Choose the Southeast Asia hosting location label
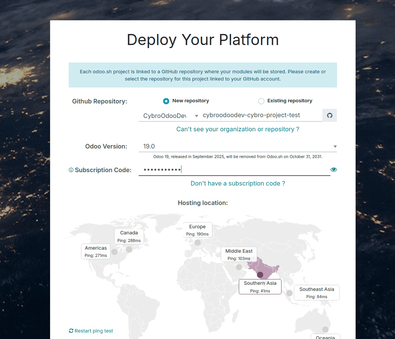Screen dimensions: 395x339 317,293
